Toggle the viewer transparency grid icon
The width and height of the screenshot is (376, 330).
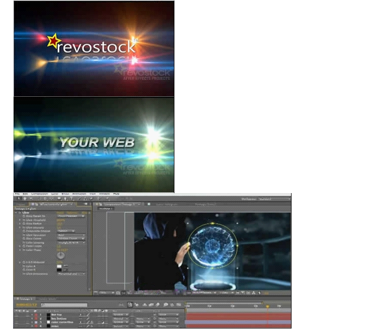point(189,293)
